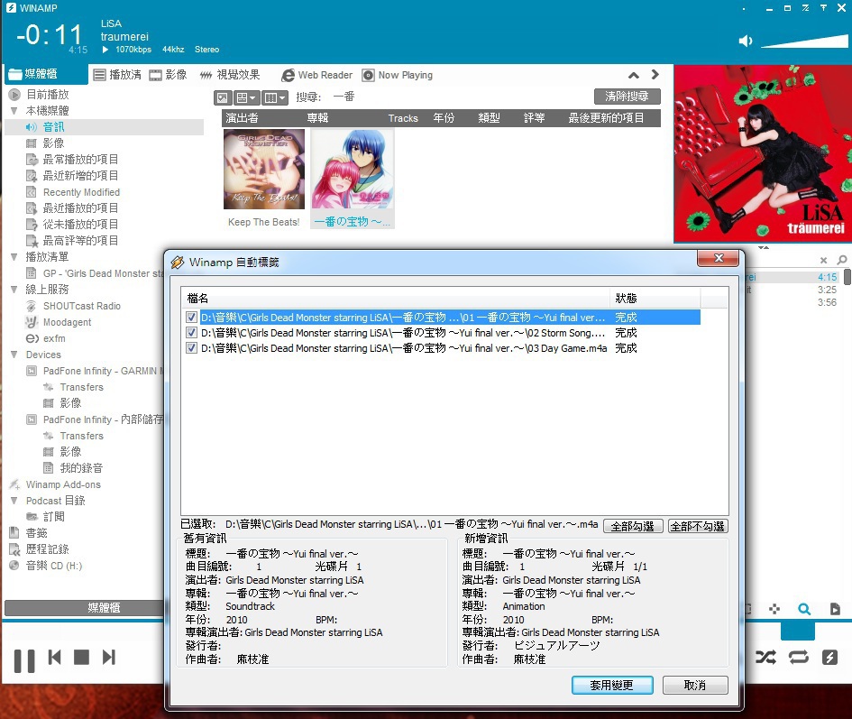This screenshot has width=852, height=719.
Task: Collapse the 線上服務 tree section
Action: click(x=14, y=290)
